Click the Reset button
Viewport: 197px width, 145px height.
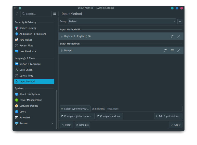tap(67, 125)
